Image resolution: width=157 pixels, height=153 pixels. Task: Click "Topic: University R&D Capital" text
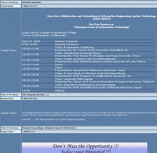(74, 79)
